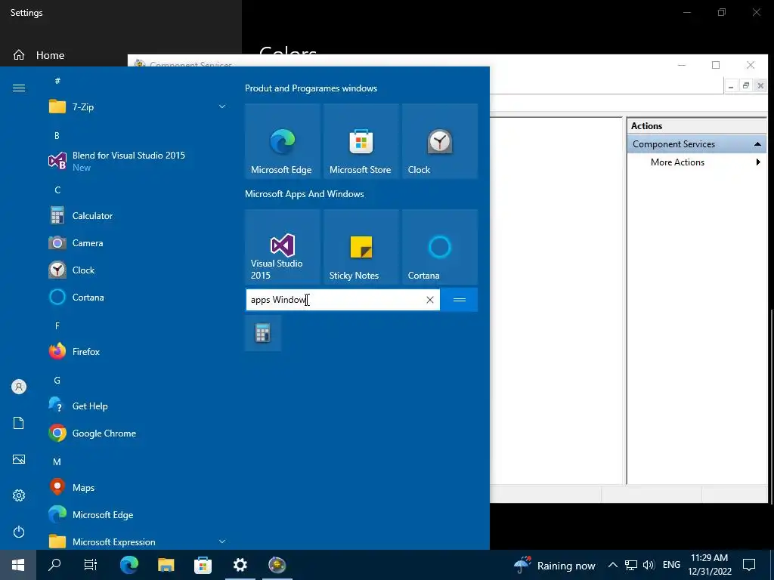
Task: Jump to letter F in app list
Action: (57, 325)
